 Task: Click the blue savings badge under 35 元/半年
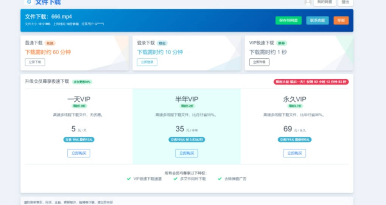(187, 140)
